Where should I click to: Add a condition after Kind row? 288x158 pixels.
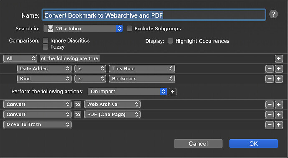tap(279, 79)
